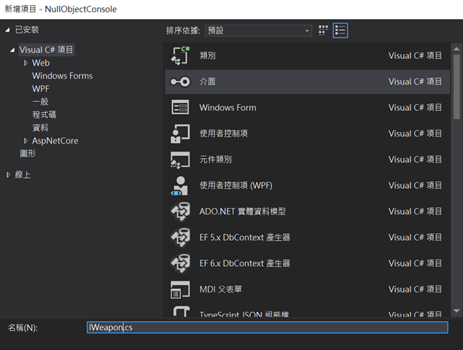This screenshot has height=350, width=463.
Task: Click the EF 5.x DbContext 產生器 icon
Action: pos(180,238)
